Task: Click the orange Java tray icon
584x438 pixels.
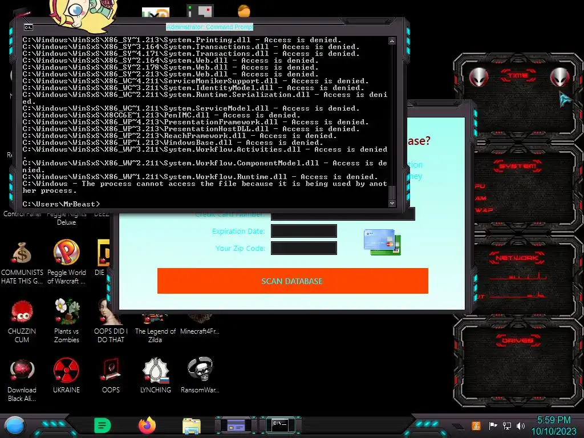Action: tap(476, 425)
